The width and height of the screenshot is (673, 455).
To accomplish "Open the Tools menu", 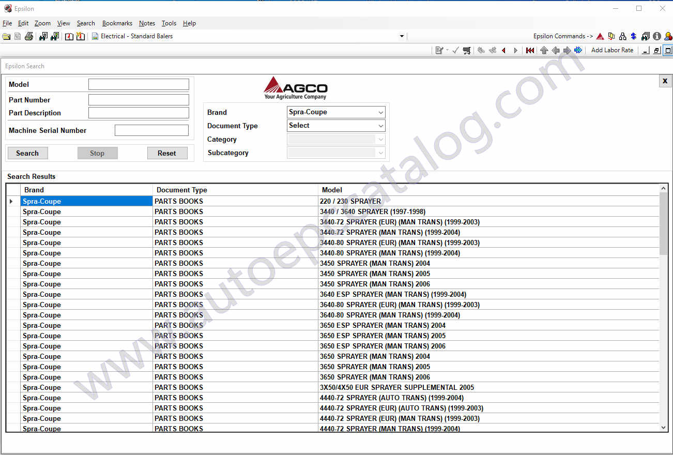I will coord(169,23).
